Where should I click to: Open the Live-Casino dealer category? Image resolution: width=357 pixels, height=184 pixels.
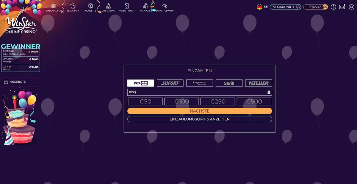[108, 7]
